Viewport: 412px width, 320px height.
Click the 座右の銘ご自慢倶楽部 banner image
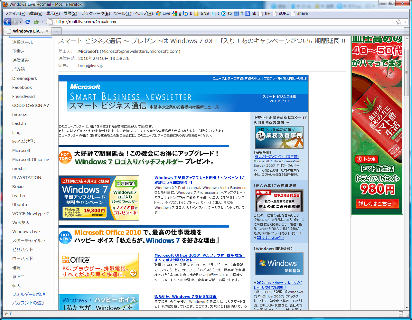pos(279,200)
